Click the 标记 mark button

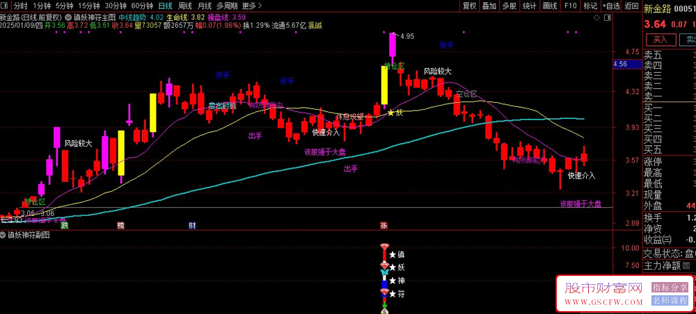[590, 6]
